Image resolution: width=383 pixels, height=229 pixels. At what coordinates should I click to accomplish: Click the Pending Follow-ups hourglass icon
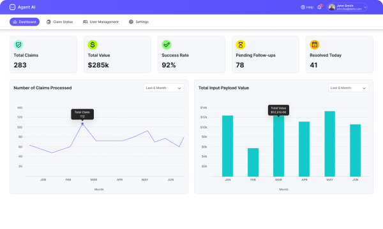click(241, 45)
